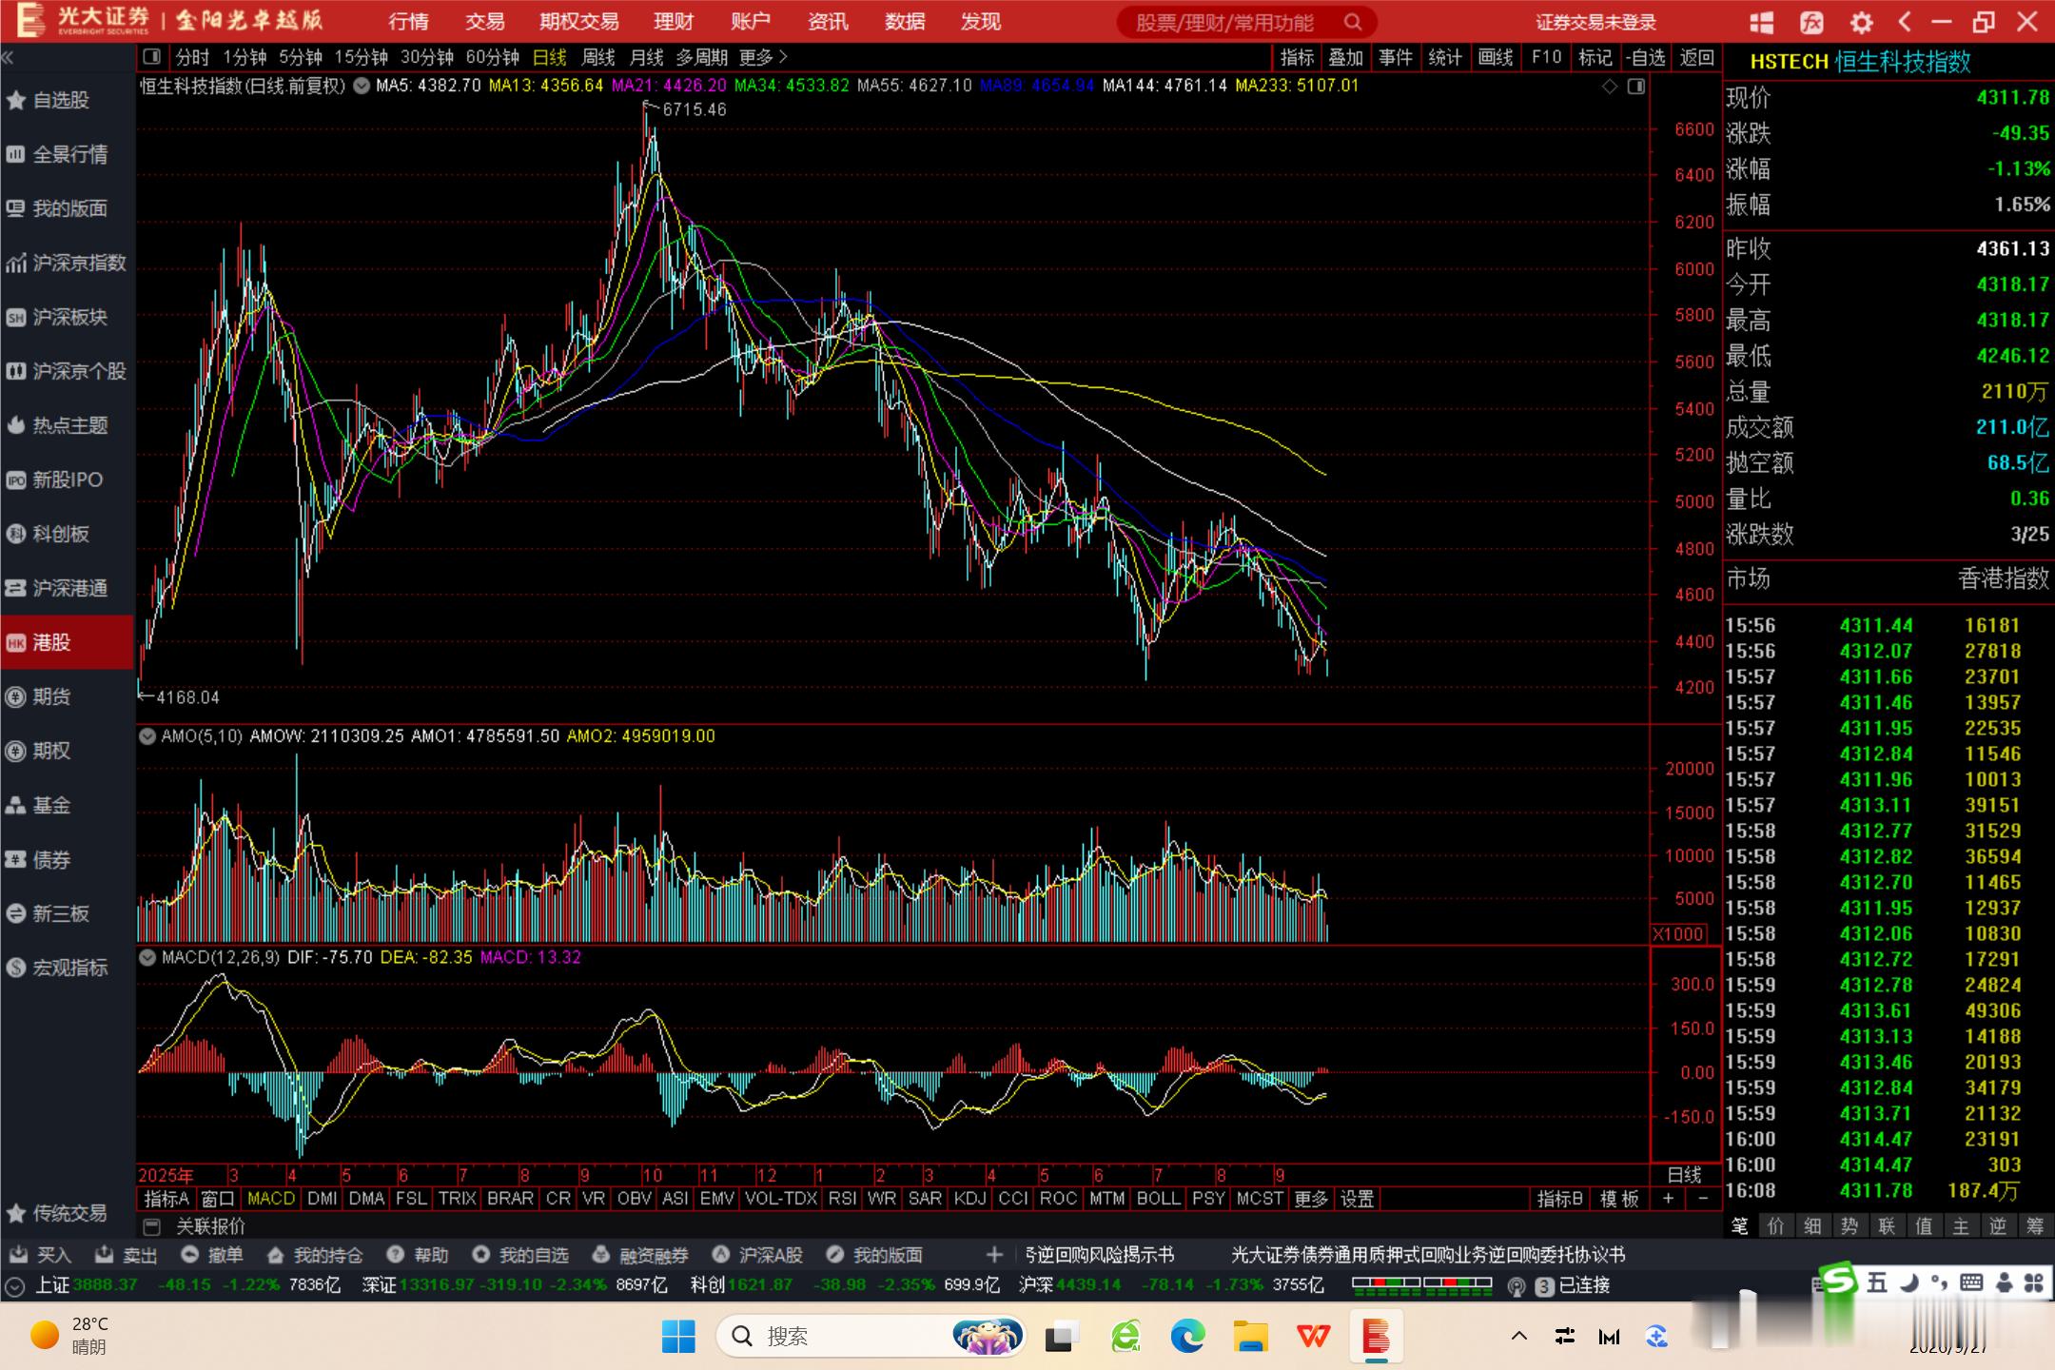Click the 买入 buy icon in bottom toolbar
The image size is (2055, 1370).
pos(18,1255)
